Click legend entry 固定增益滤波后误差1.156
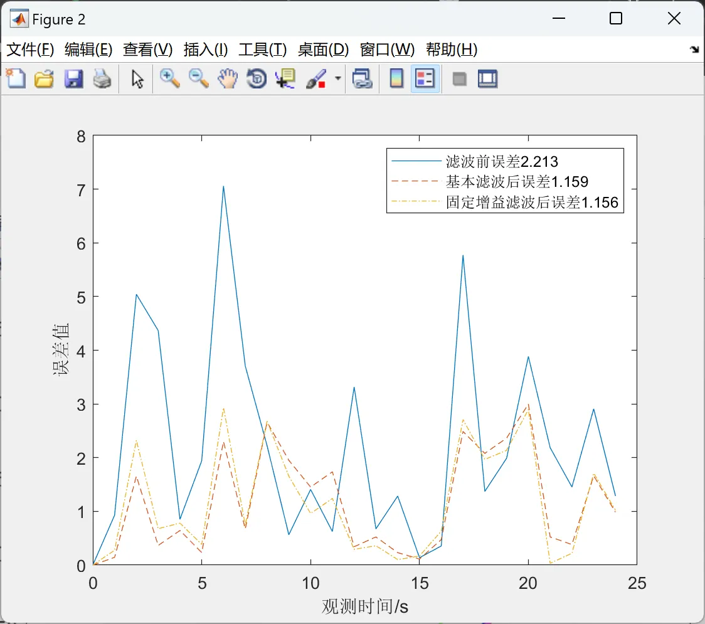This screenshot has height=624, width=705. click(x=532, y=202)
